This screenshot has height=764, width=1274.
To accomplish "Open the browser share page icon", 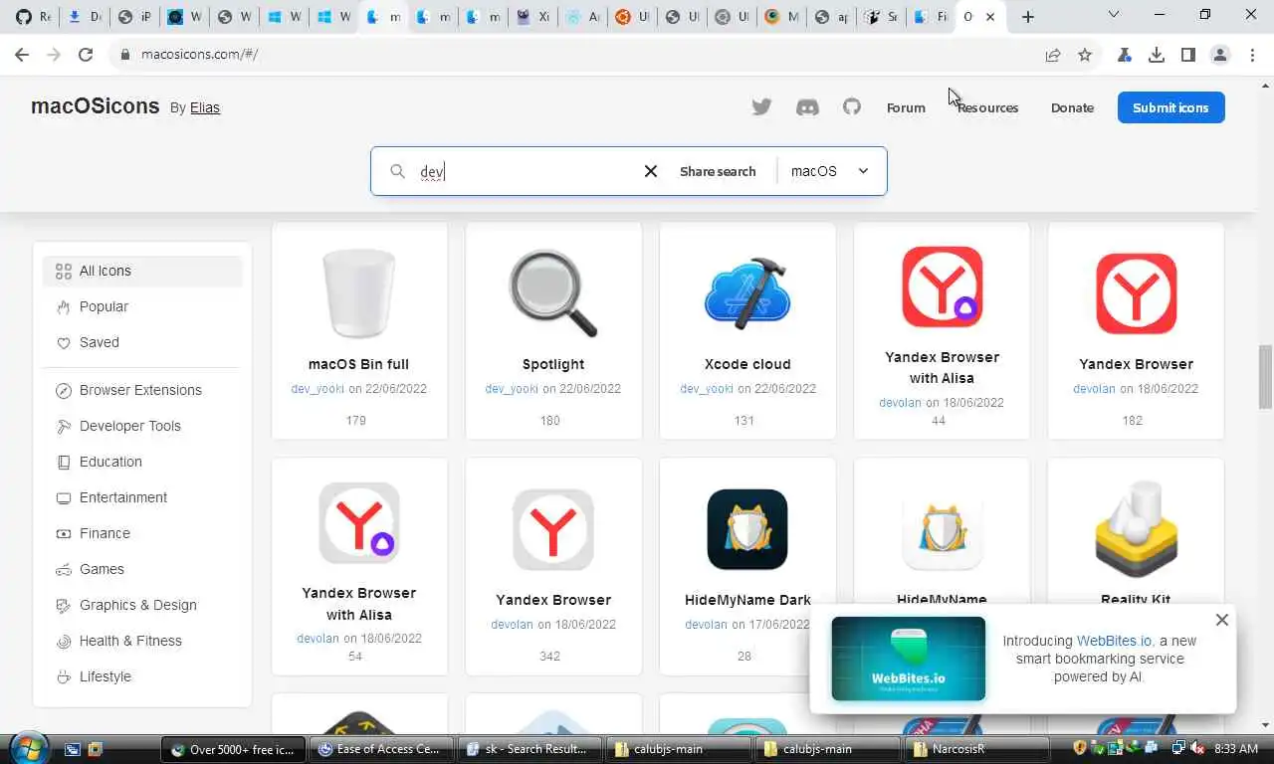I will coord(1053,55).
